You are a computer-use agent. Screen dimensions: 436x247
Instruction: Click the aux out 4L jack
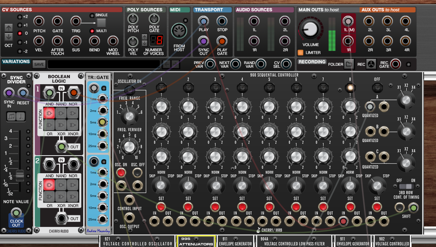pyautogui.click(x=406, y=21)
